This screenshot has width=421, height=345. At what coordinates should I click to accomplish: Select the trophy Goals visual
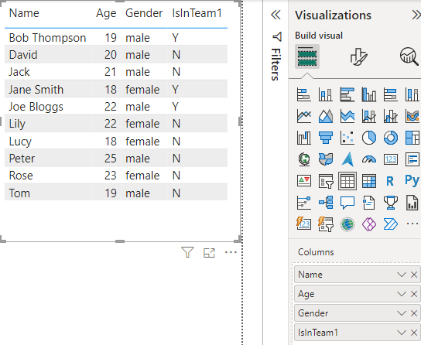[391, 203]
